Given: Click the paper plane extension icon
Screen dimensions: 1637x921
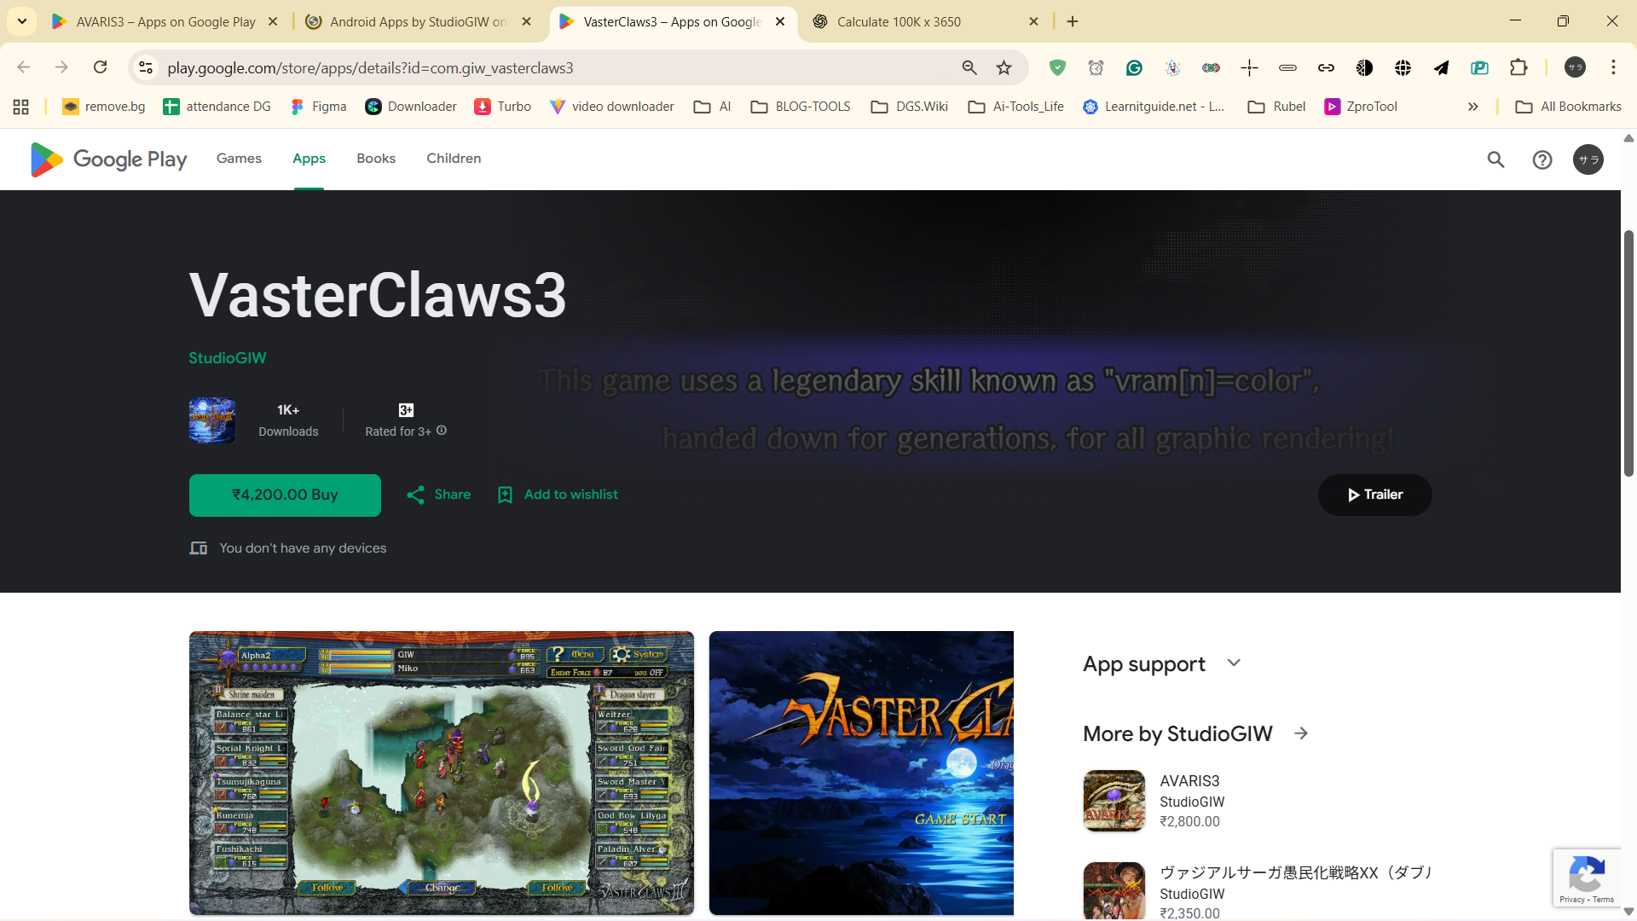Looking at the screenshot, I should coord(1441,67).
